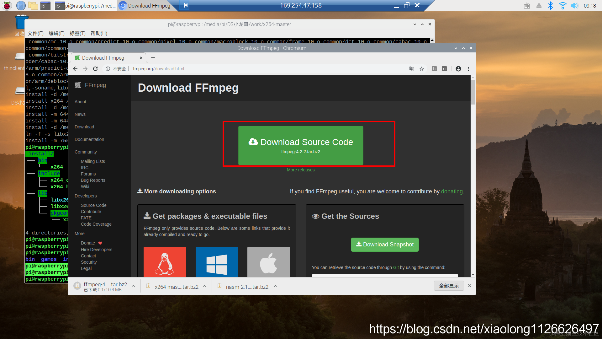Image resolution: width=602 pixels, height=339 pixels.
Task: Click the VNC pin icon in top bar
Action: [x=185, y=5]
